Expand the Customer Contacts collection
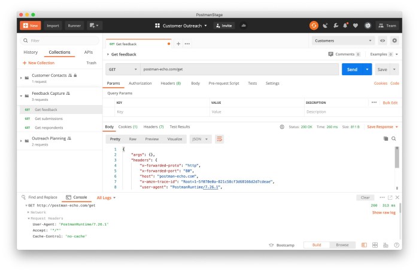This screenshot has height=272, width=419. tap(21, 78)
